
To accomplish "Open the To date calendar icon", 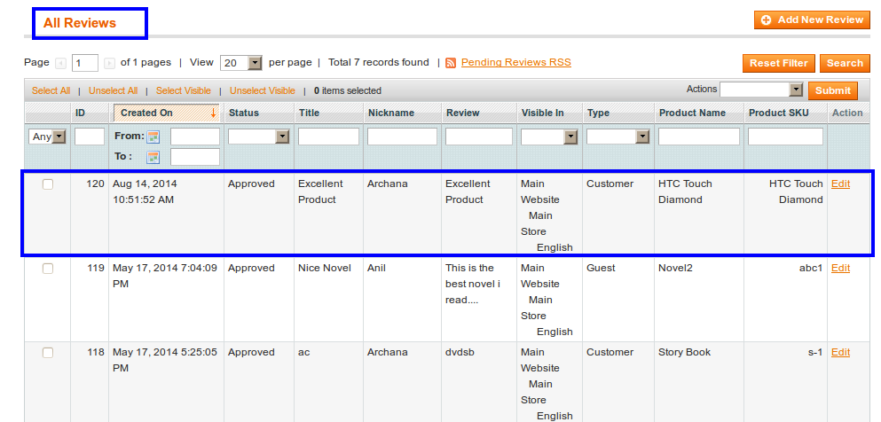I will click(x=153, y=157).
